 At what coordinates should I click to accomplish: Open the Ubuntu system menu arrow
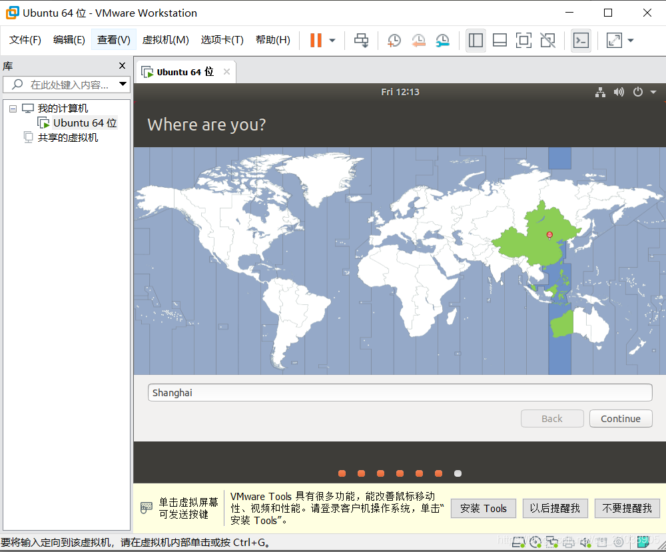[x=653, y=92]
